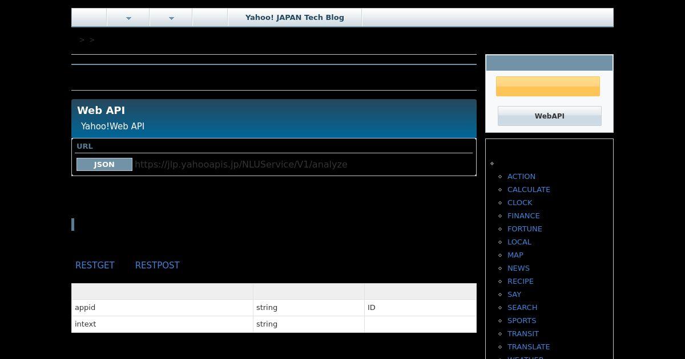Click the Web API heading
The height and width of the screenshot is (359, 685).
click(101, 110)
